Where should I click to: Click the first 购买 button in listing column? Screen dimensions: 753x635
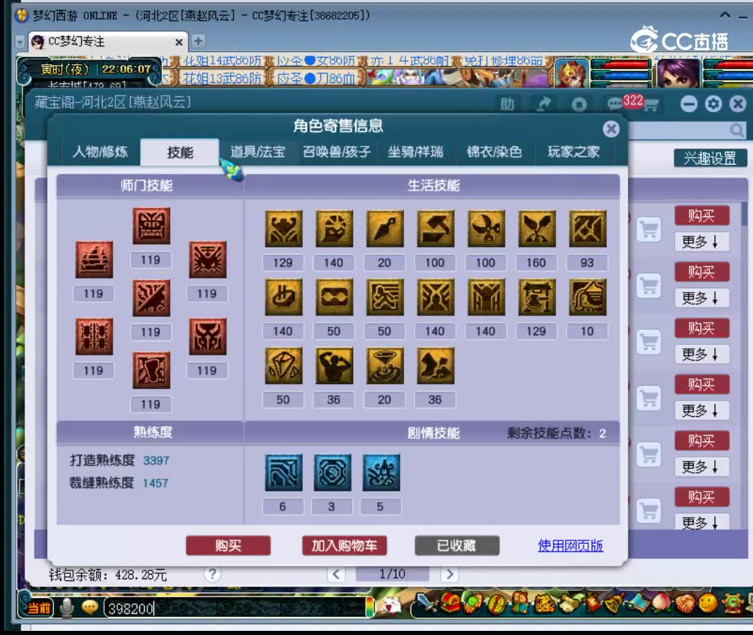(x=702, y=216)
